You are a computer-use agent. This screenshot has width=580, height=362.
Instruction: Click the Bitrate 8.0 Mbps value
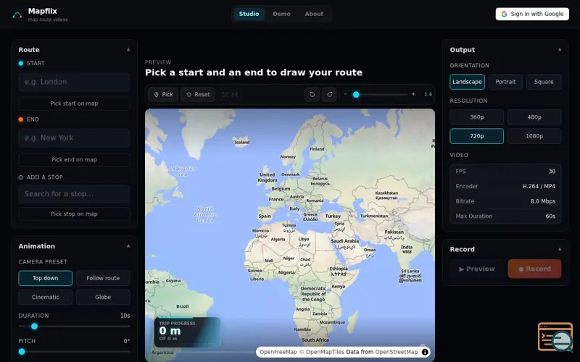tap(543, 201)
